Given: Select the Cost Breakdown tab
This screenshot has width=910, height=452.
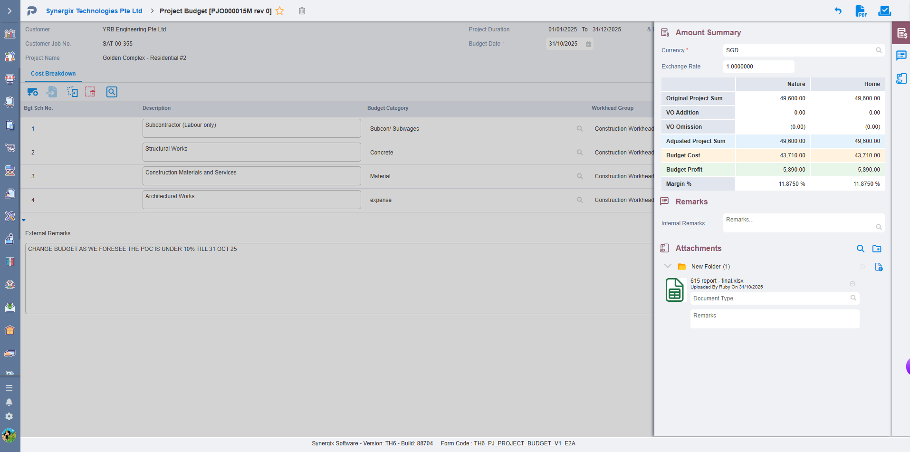Looking at the screenshot, I should (x=53, y=74).
